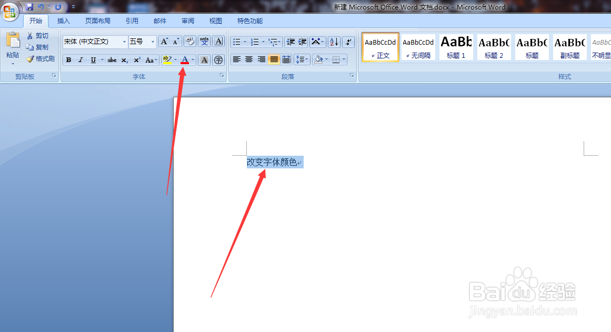Viewport: 611px width, 332px height.
Task: Justify paragraph text
Action: click(x=274, y=59)
